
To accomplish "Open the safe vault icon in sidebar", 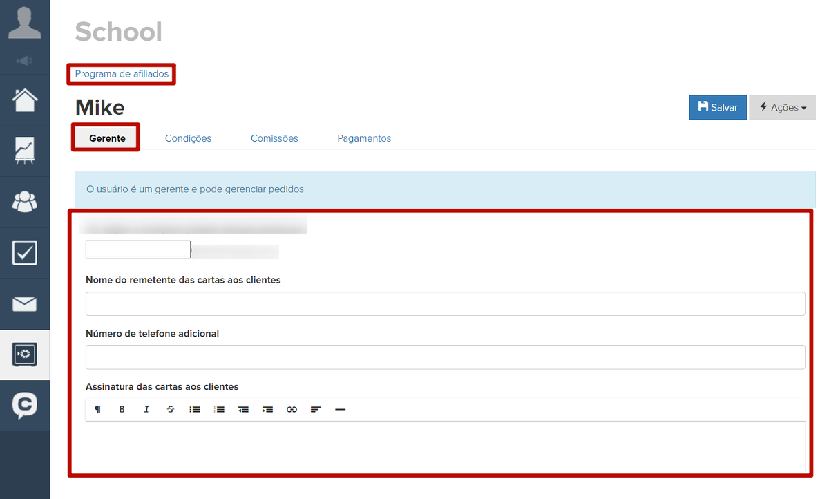I will coord(25,355).
